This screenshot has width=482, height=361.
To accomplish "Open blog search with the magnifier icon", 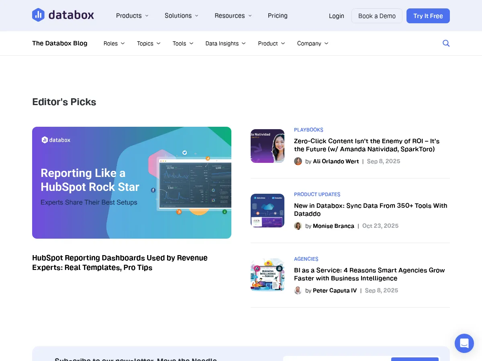I will point(446,43).
